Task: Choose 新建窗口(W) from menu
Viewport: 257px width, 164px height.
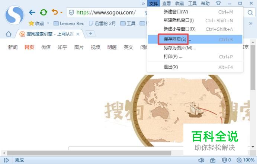Action: coord(195,12)
